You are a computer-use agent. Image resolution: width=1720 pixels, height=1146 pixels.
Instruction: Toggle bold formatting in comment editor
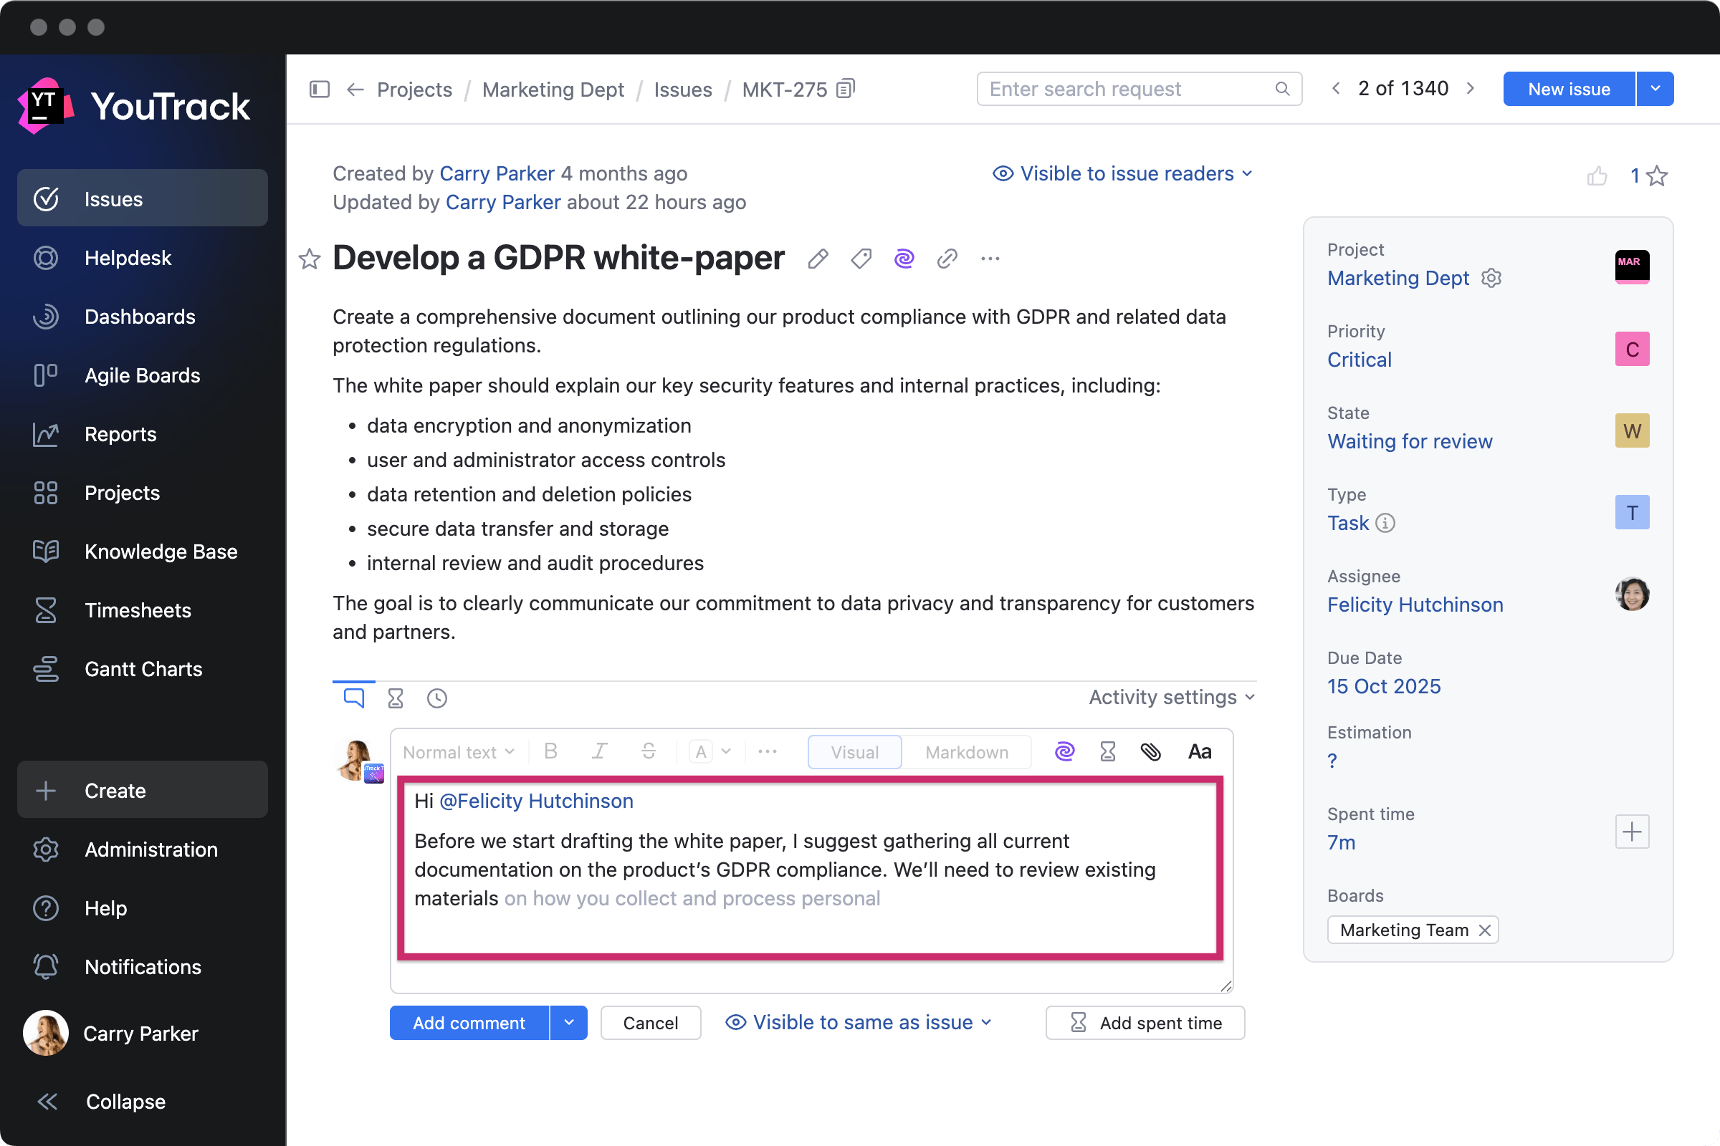pos(550,751)
